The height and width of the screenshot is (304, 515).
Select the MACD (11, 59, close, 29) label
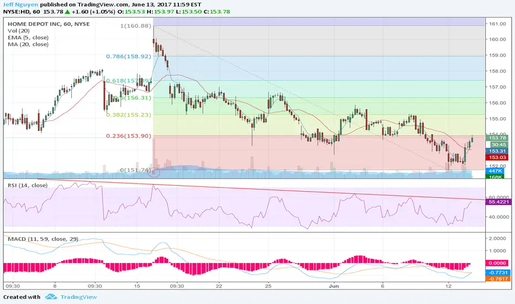(43, 239)
